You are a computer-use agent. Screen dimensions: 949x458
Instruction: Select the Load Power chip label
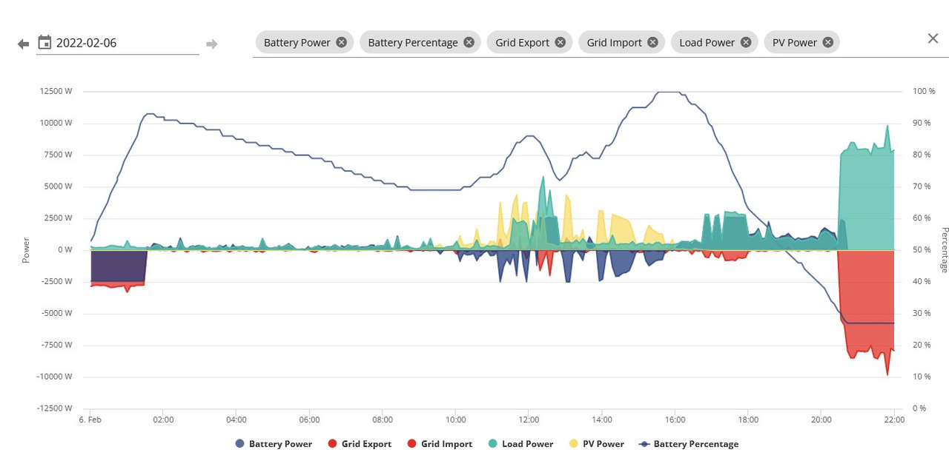click(x=707, y=42)
